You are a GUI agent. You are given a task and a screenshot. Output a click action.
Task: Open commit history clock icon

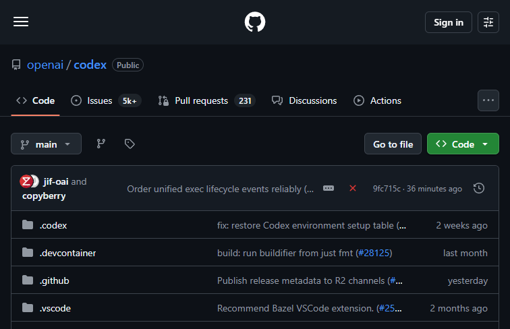coord(479,188)
